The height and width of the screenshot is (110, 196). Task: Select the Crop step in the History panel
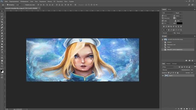click(169, 47)
